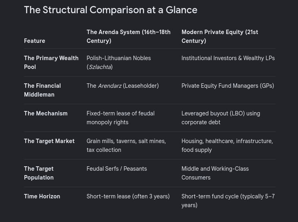
Task: Select the 'Feature' column header
Action: [34, 41]
